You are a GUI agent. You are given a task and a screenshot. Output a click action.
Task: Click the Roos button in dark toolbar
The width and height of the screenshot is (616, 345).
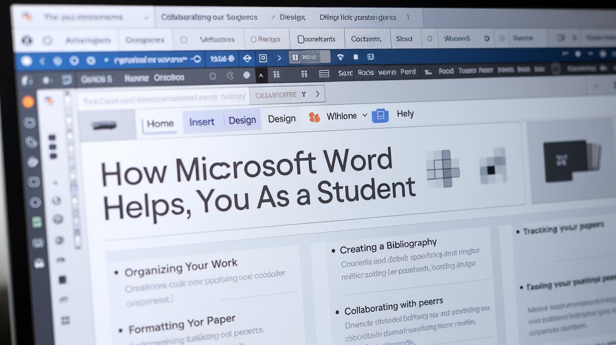(x=366, y=73)
